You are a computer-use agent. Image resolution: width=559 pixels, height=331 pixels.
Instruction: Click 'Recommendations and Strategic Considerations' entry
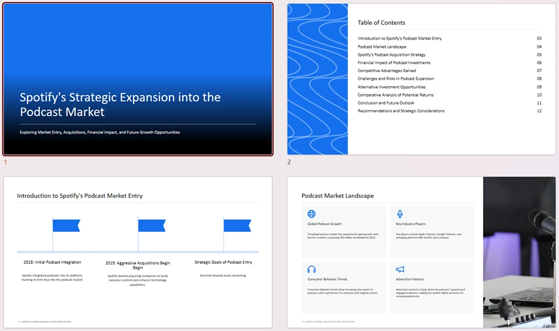click(x=401, y=111)
